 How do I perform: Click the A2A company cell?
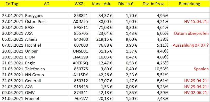coord(46,87)
